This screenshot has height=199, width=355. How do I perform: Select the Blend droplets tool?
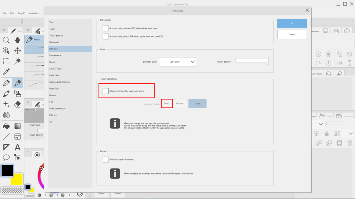[x=6, y=115]
